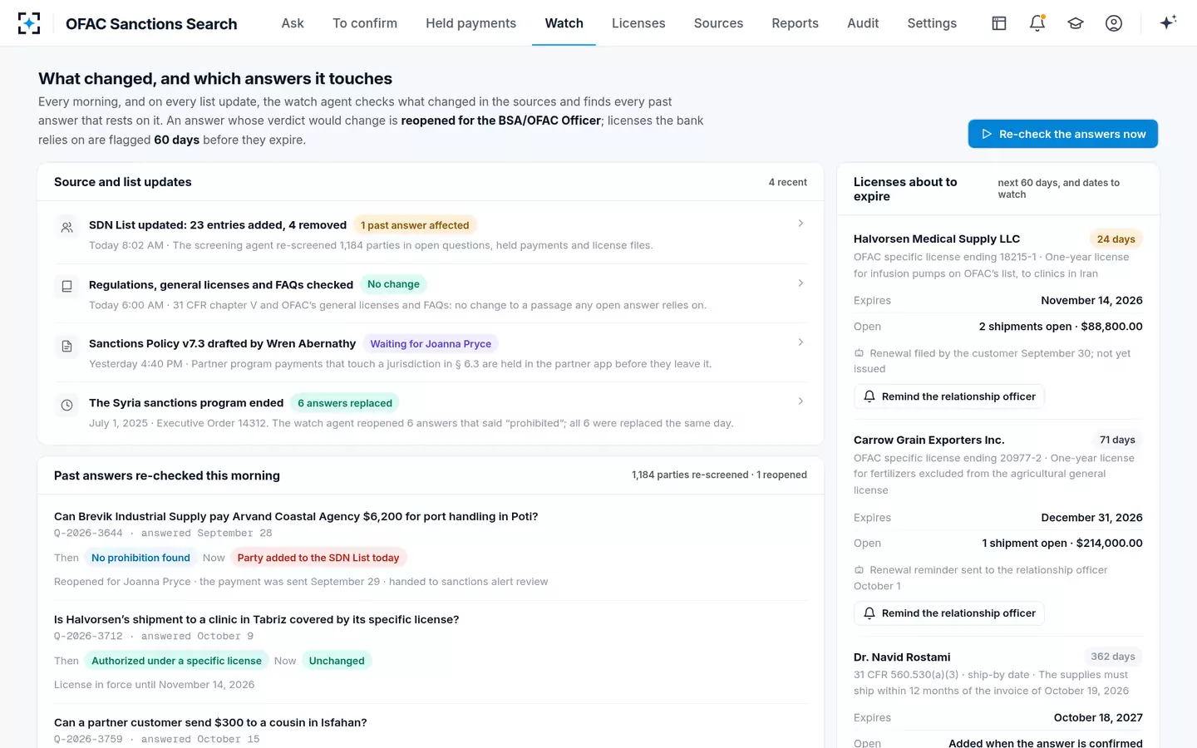Click the Waiting for Joanna Pryce badge
Viewport: 1197px width, 748px height.
pos(431,344)
